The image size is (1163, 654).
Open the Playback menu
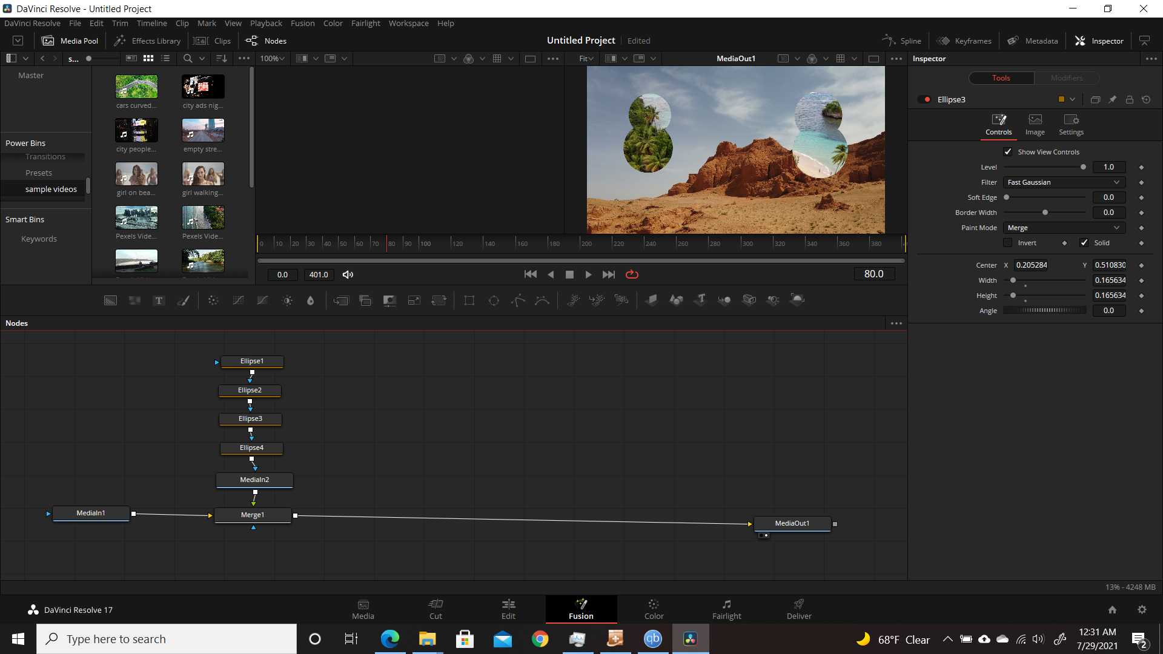[266, 23]
